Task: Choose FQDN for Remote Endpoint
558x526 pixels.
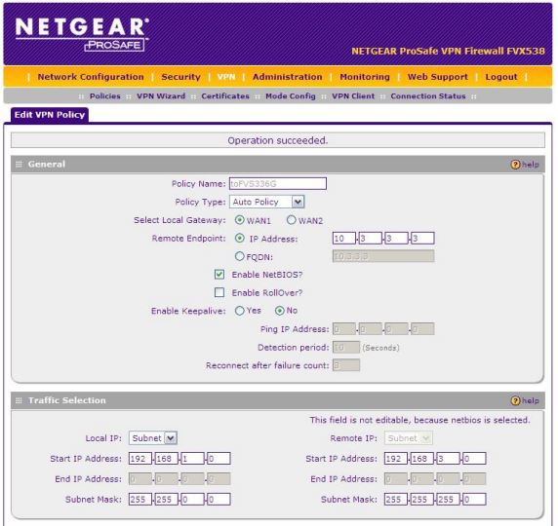Action: [240, 256]
